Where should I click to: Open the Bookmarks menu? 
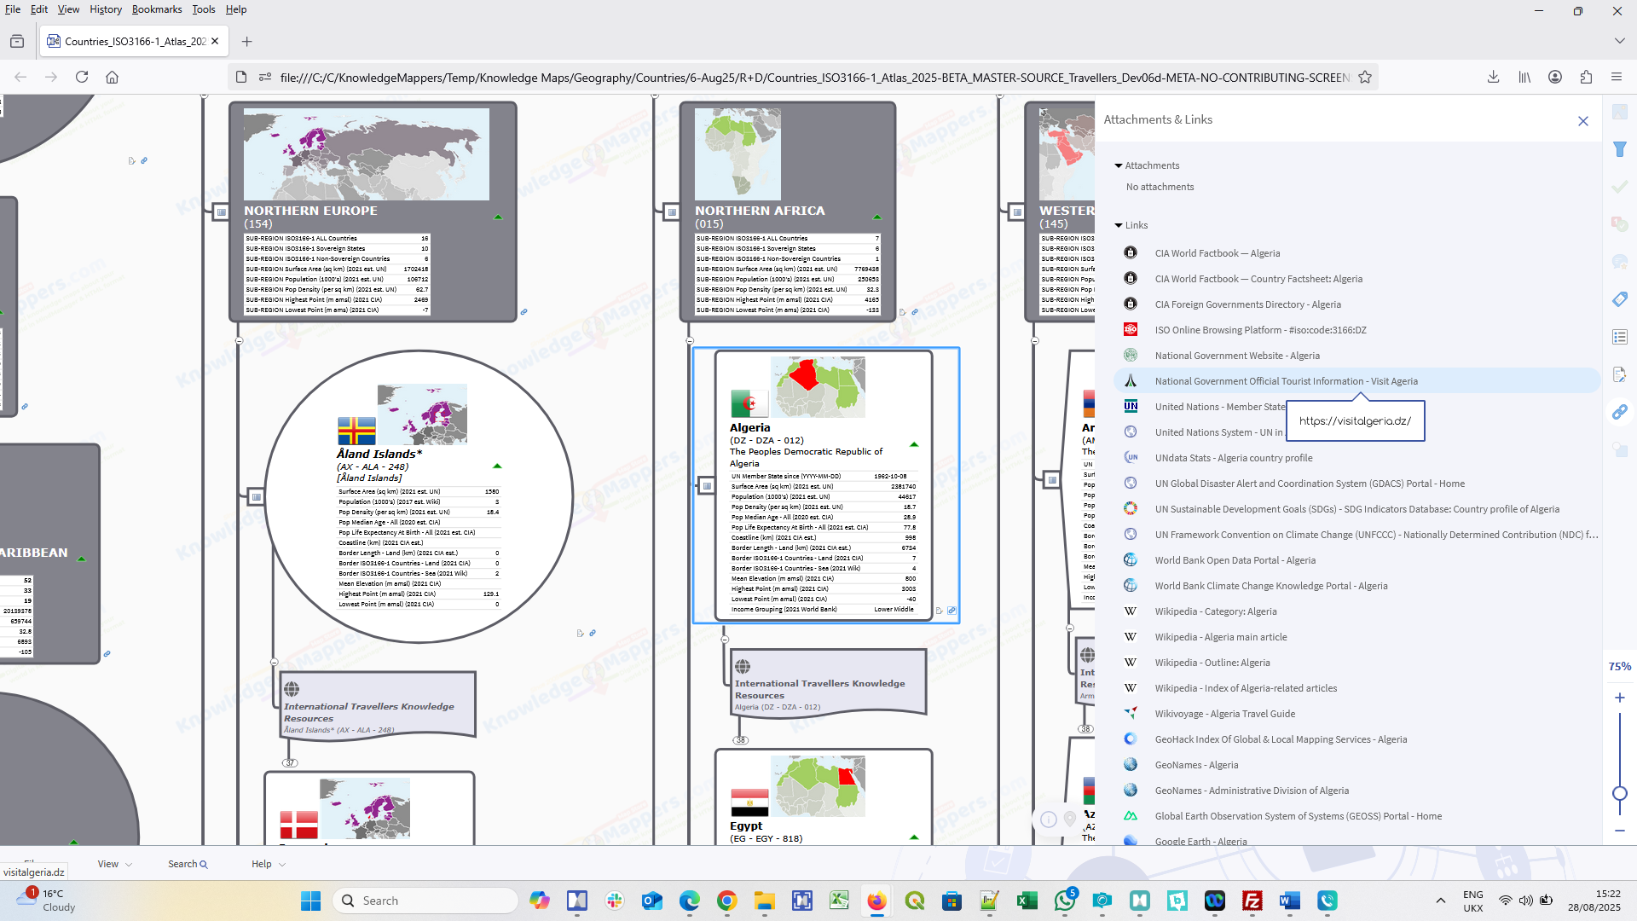[x=157, y=9]
